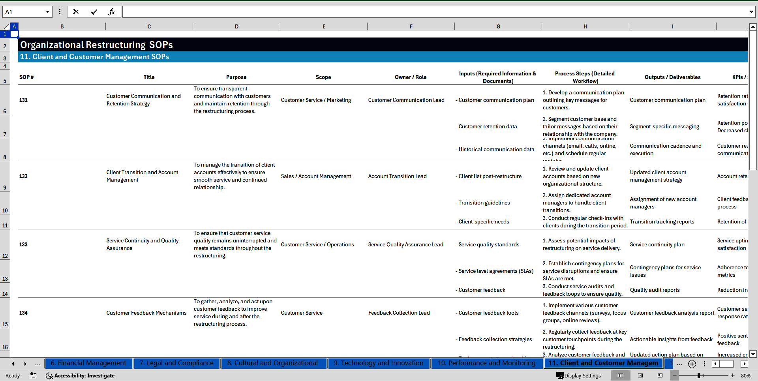Click the macro recording status bar icon
758x381 pixels.
34,375
